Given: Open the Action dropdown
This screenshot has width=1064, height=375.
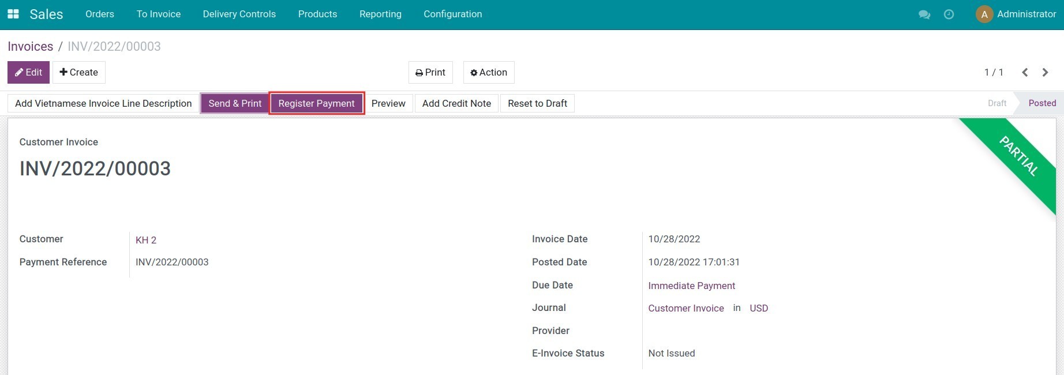Looking at the screenshot, I should click(x=489, y=72).
